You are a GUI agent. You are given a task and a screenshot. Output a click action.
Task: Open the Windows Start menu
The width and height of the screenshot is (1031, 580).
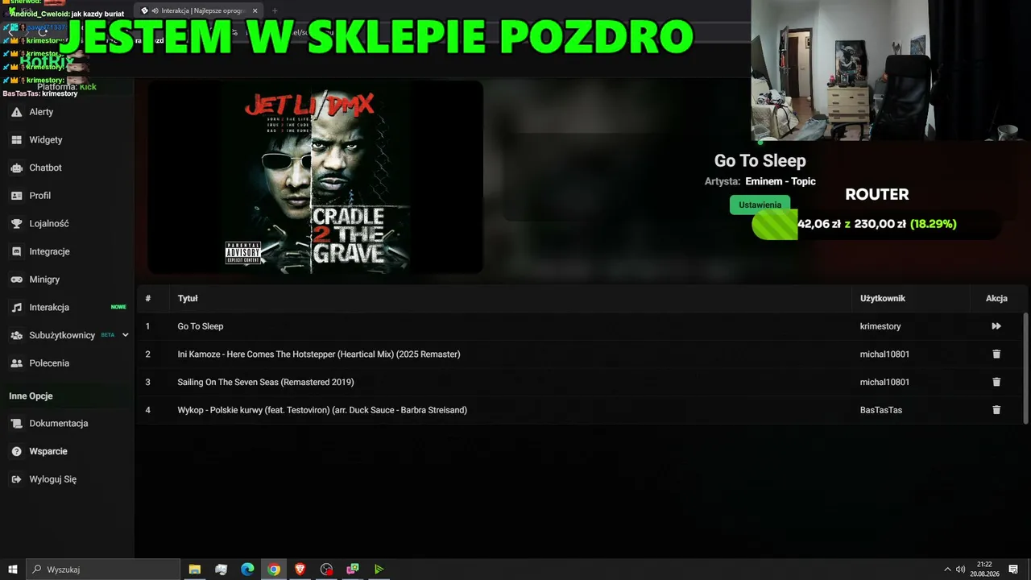(13, 570)
